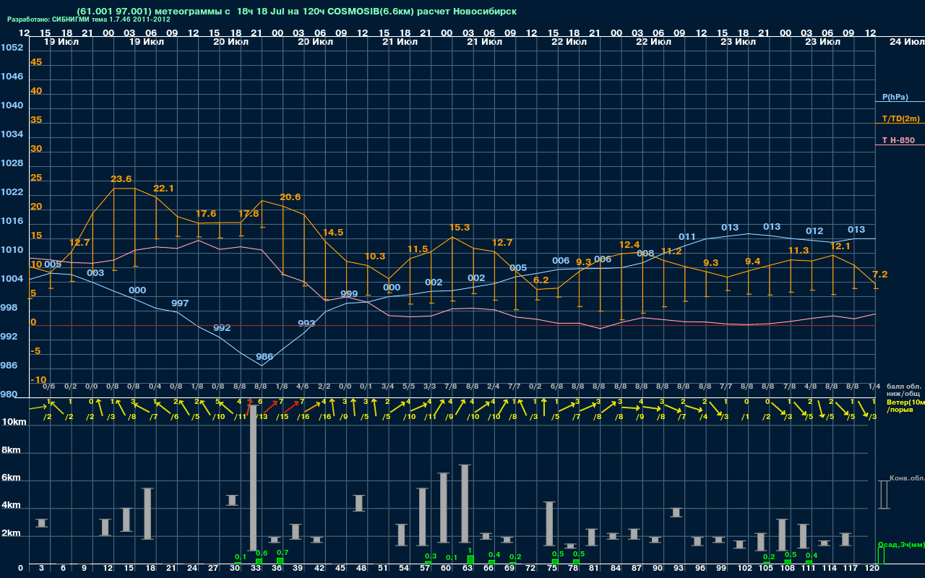Screen dimensions: 925x578
Task: Click the 12.1 temperature label
Action: point(841,246)
